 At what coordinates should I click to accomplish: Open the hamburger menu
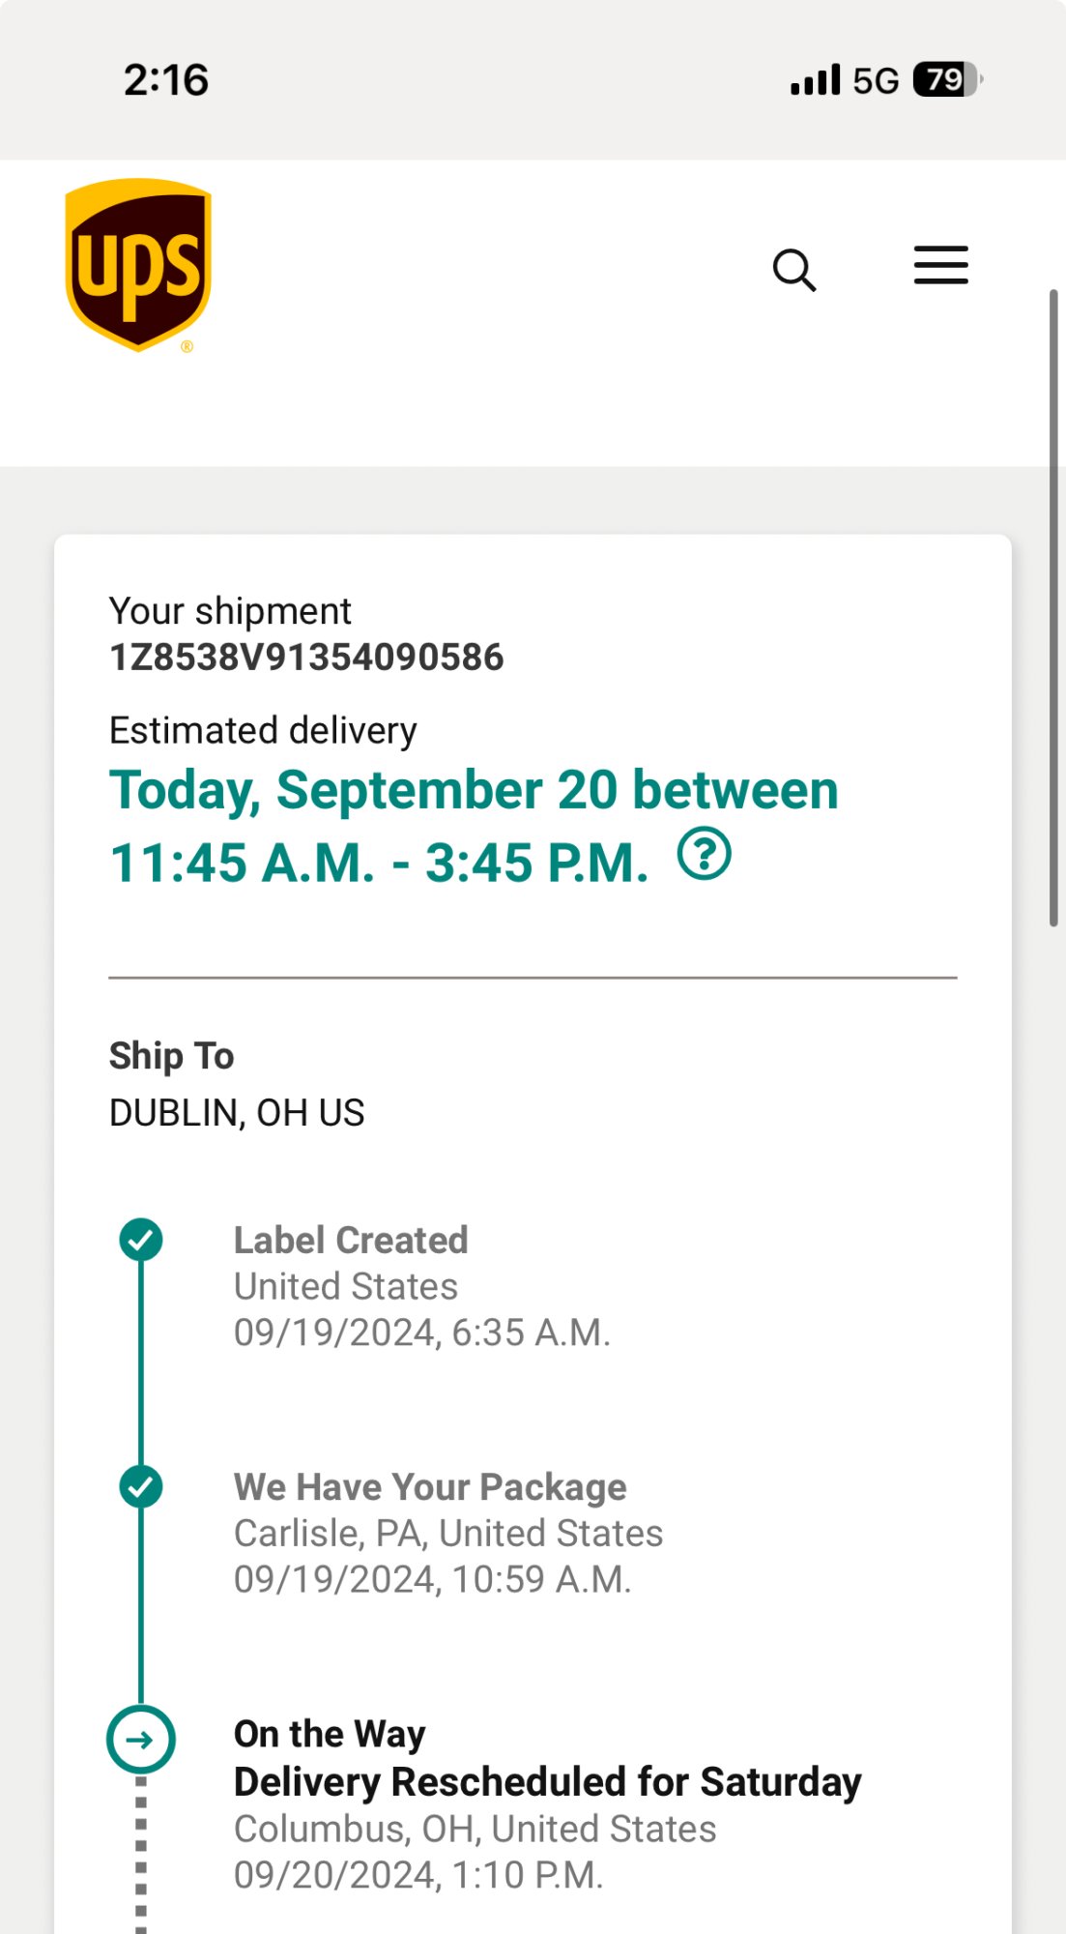pos(940,265)
